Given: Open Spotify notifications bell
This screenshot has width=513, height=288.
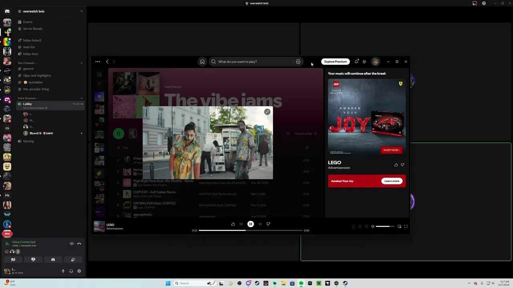Looking at the screenshot, I should click(x=356, y=62).
